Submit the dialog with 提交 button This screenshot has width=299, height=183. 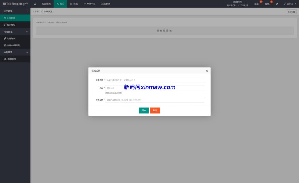(144, 110)
